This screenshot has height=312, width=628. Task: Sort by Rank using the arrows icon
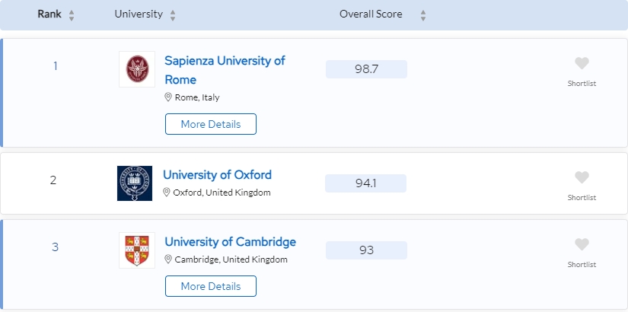click(72, 15)
